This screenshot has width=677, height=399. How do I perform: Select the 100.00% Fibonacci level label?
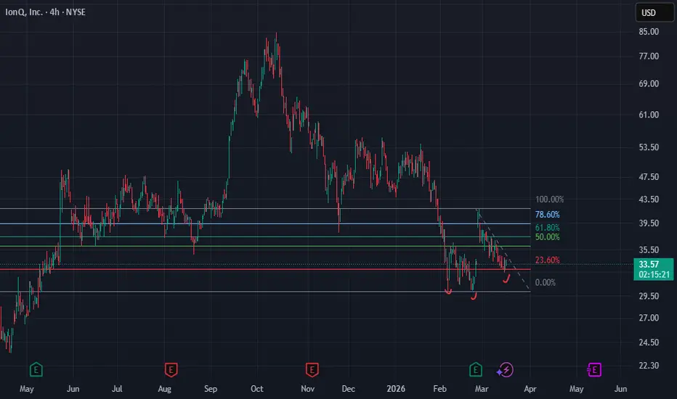click(549, 199)
